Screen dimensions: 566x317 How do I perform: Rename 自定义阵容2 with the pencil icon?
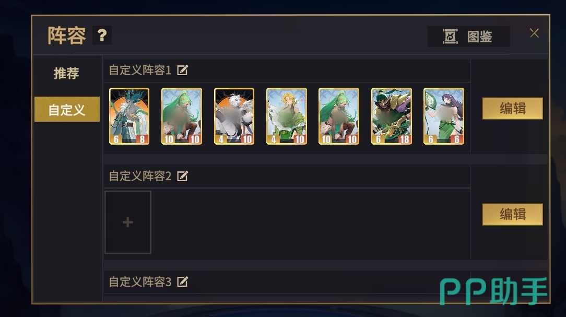tap(182, 176)
